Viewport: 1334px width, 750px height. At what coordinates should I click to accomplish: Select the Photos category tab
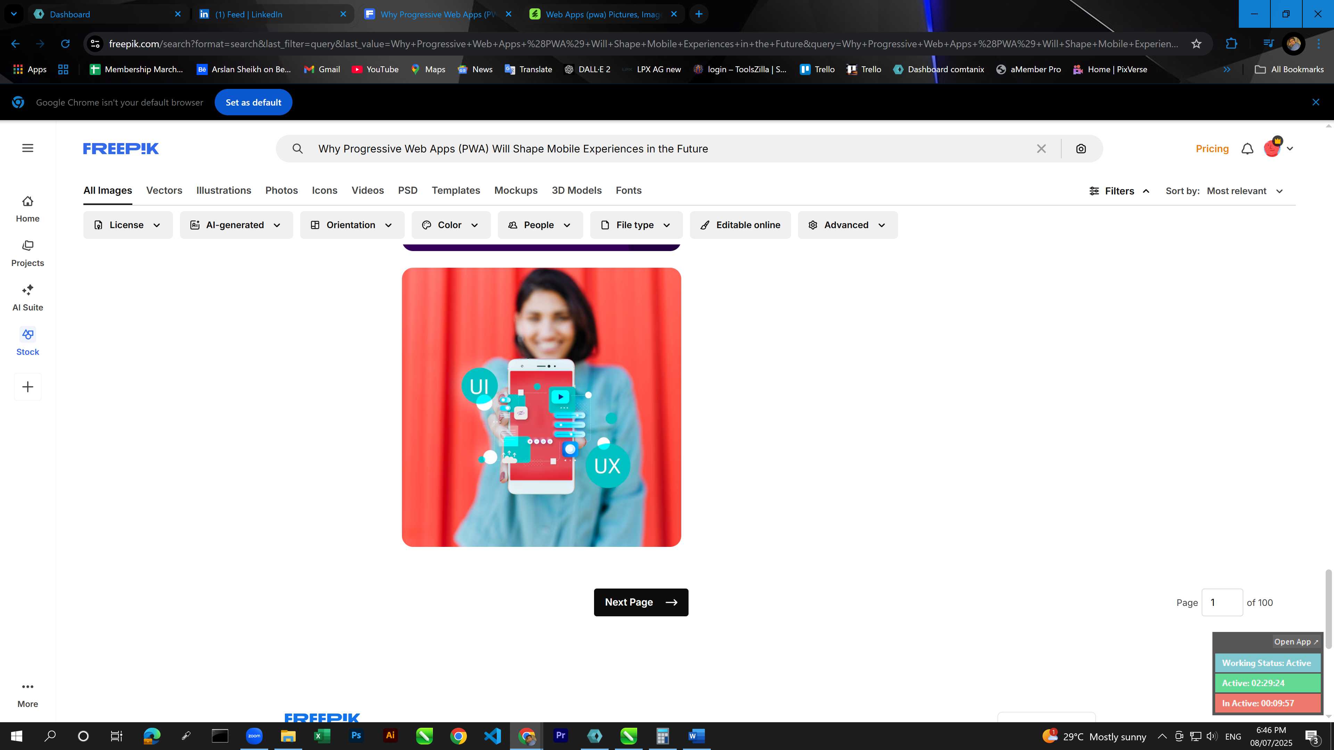pyautogui.click(x=282, y=191)
